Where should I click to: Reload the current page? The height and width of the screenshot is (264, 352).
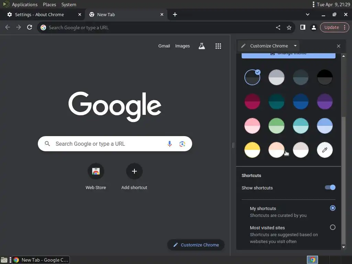(30, 27)
